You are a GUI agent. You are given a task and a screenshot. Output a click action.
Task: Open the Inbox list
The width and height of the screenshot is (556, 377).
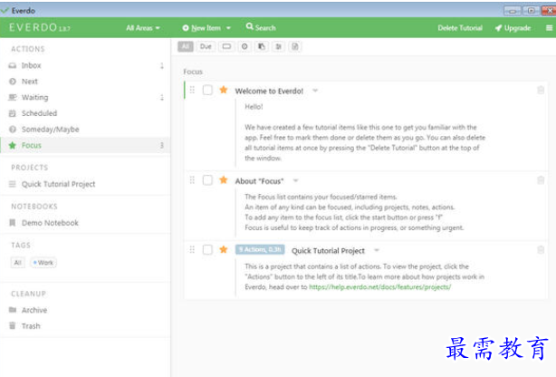coord(85,65)
